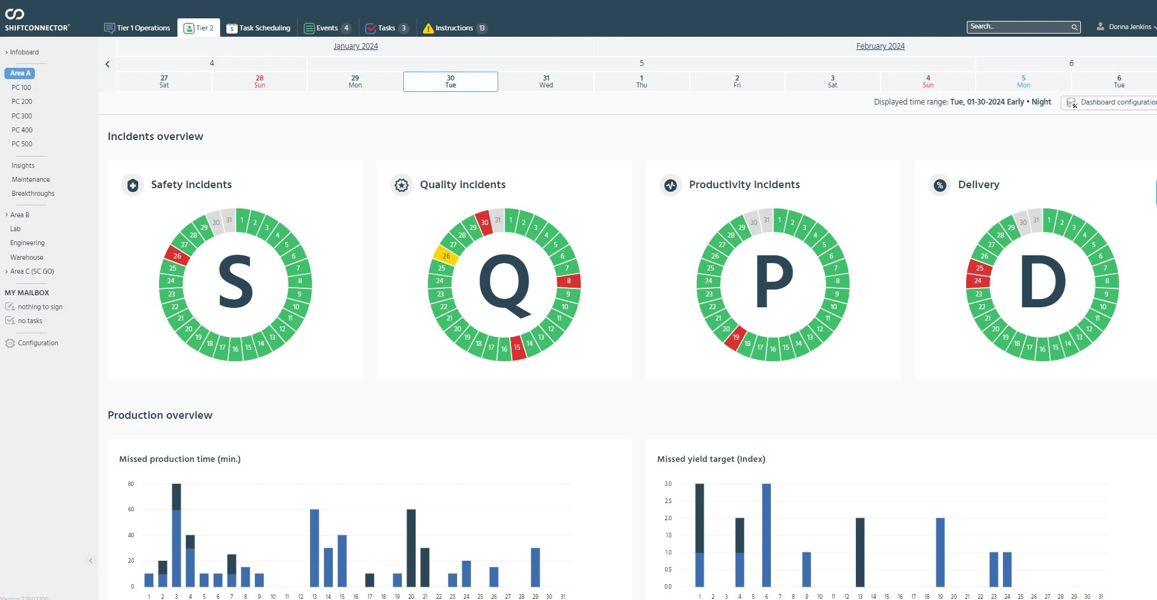Click the day 3 bar in Missed production time
Image resolution: width=1157 pixels, height=600 pixels.
[176, 535]
